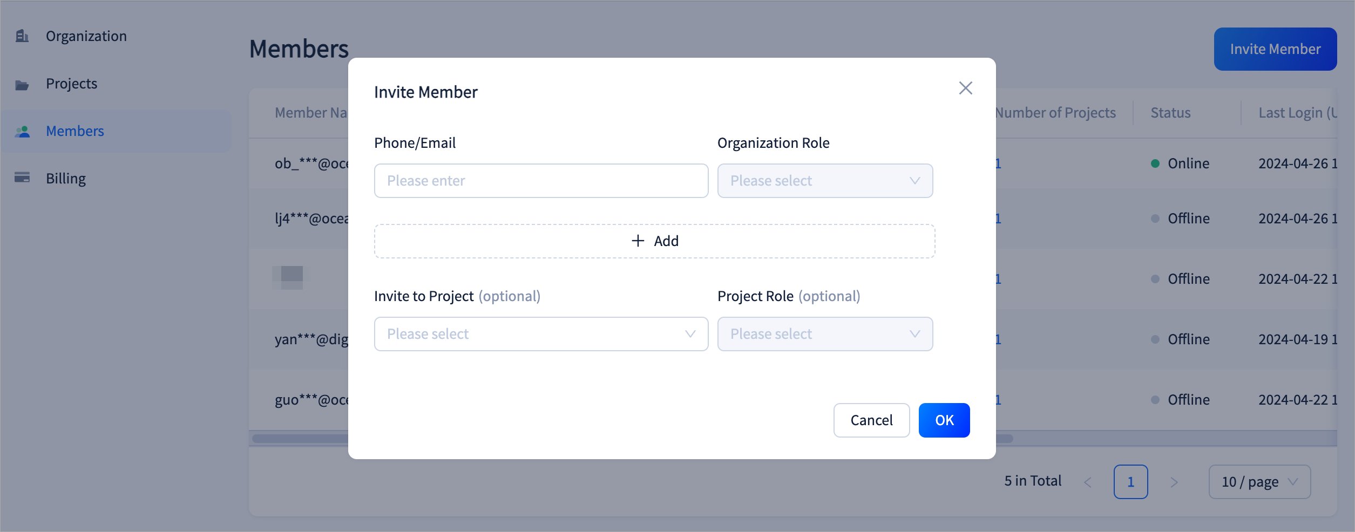Click the top-right Invite Member button
Viewport: 1355px width, 532px height.
tap(1275, 49)
